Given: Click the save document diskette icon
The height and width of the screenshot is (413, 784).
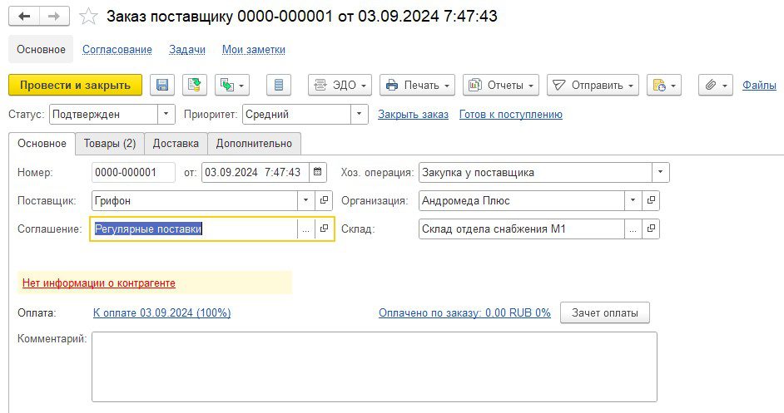Looking at the screenshot, I should 162,85.
